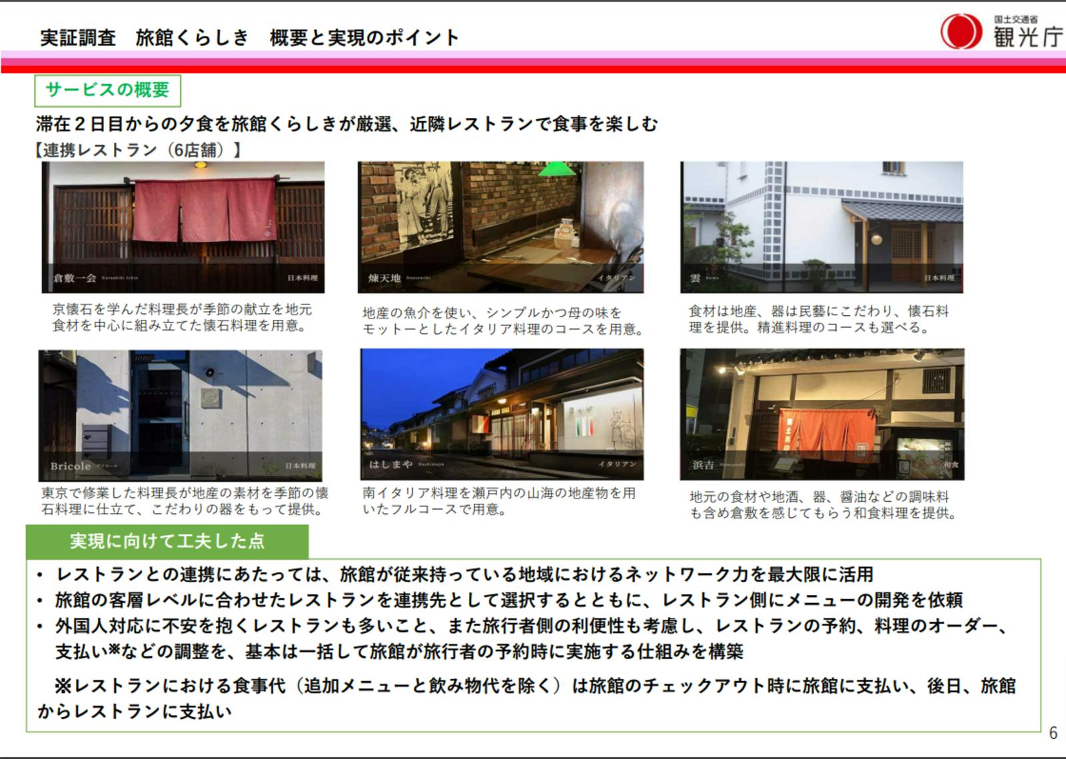Click the caption 京懐石を学んだ料理長が季節の献立
The width and height of the screenshot is (1066, 759).
182,318
